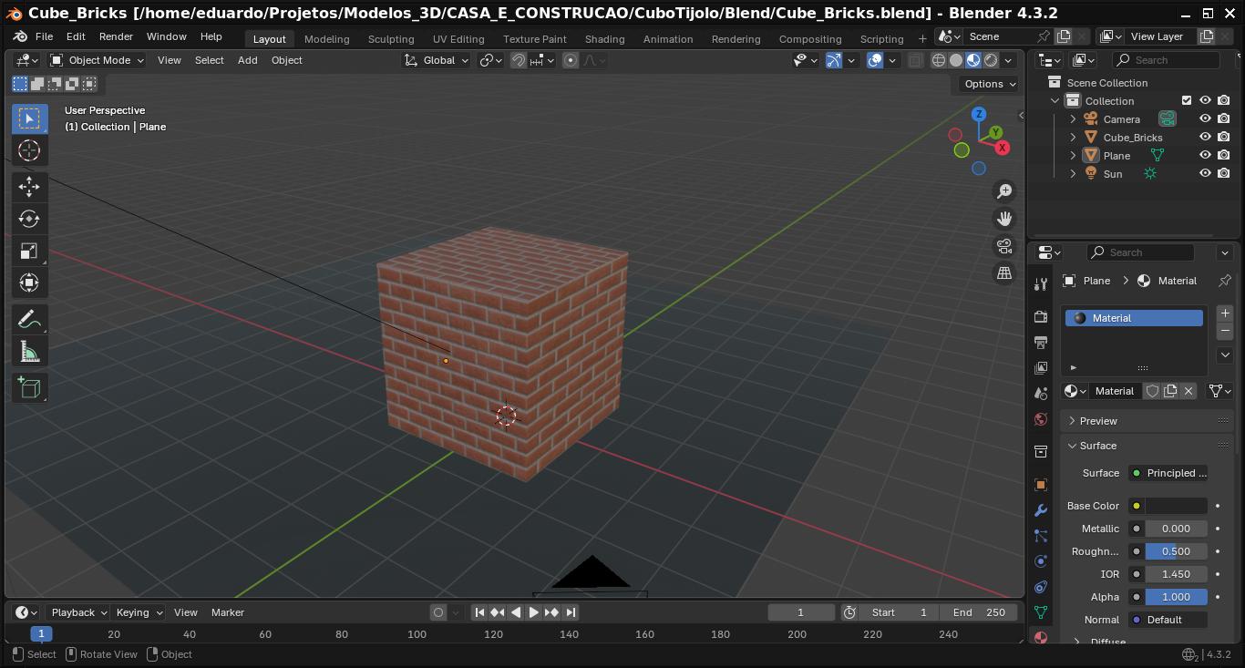
Task: Switch to wireframe viewport shading
Action: pyautogui.click(x=938, y=60)
